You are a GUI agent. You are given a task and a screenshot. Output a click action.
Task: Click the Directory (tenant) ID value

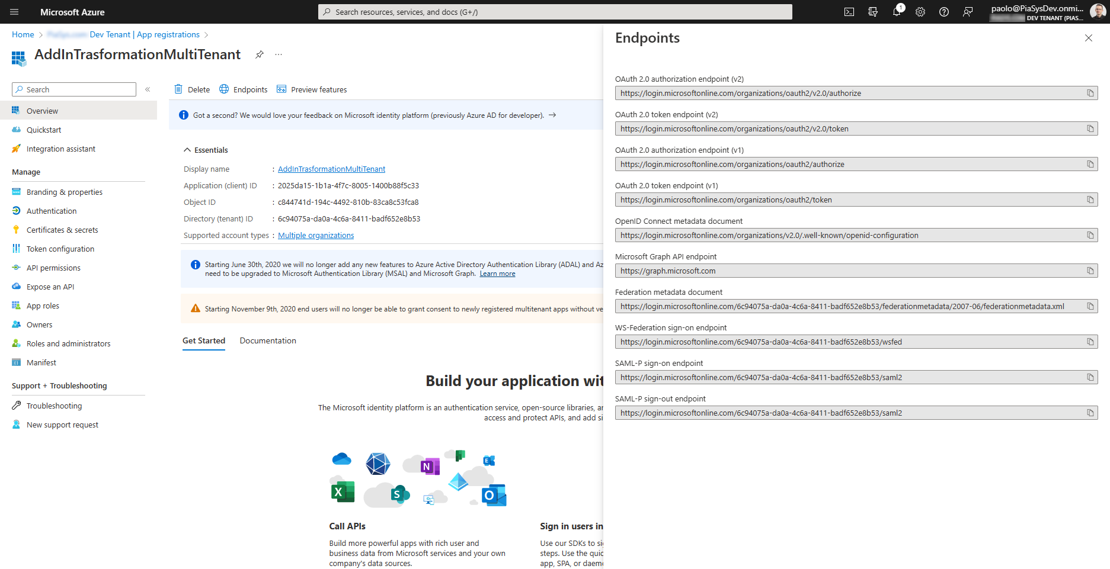point(349,218)
